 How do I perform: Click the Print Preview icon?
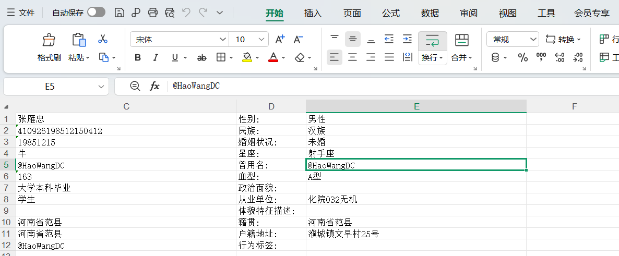(170, 13)
